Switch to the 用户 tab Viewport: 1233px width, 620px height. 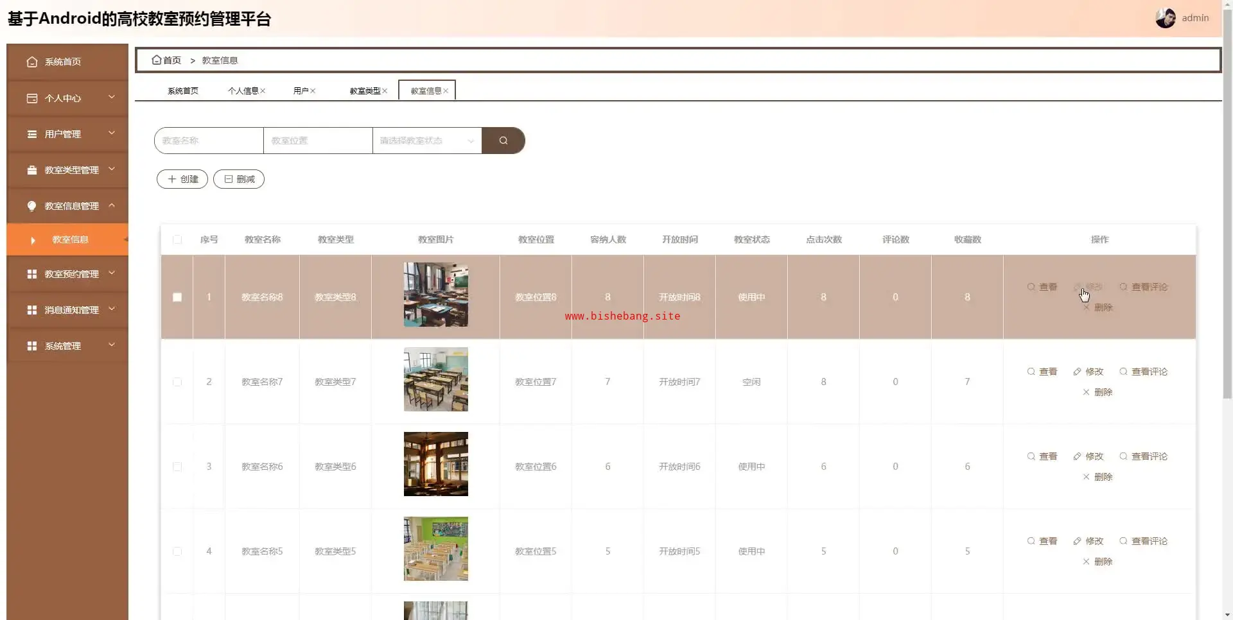point(300,91)
